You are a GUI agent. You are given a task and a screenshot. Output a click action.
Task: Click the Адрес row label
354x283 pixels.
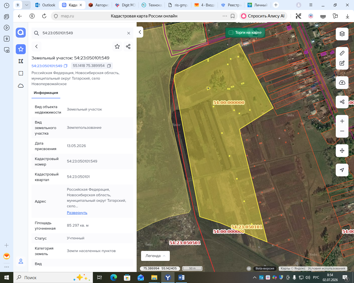click(40, 201)
